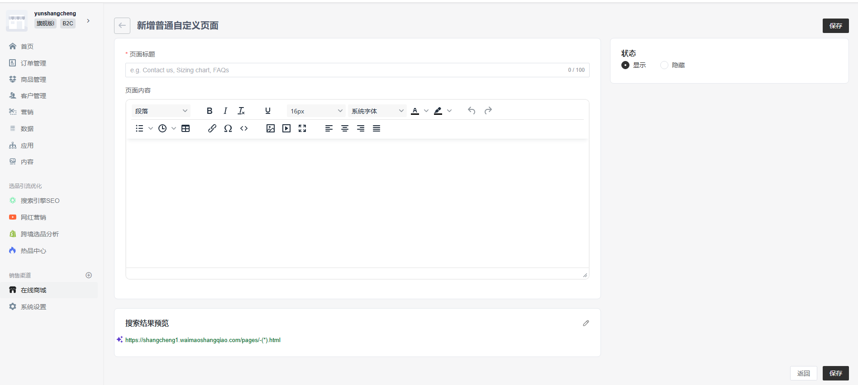
Task: Insert a table in the editor
Action: [x=186, y=128]
